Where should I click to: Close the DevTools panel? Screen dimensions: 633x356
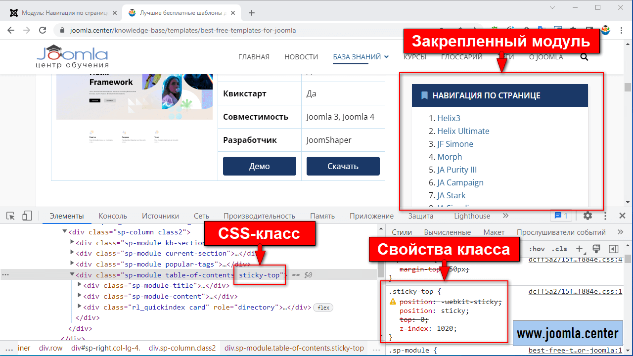(x=623, y=216)
